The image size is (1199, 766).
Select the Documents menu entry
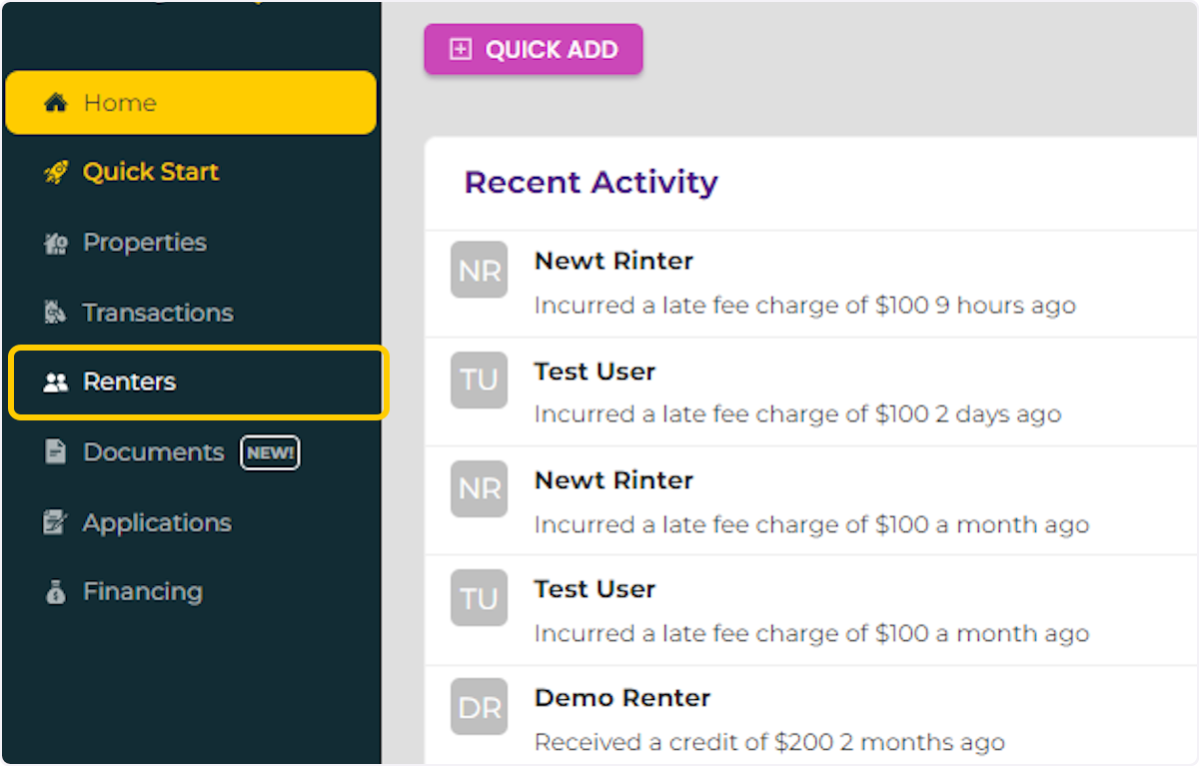(153, 451)
